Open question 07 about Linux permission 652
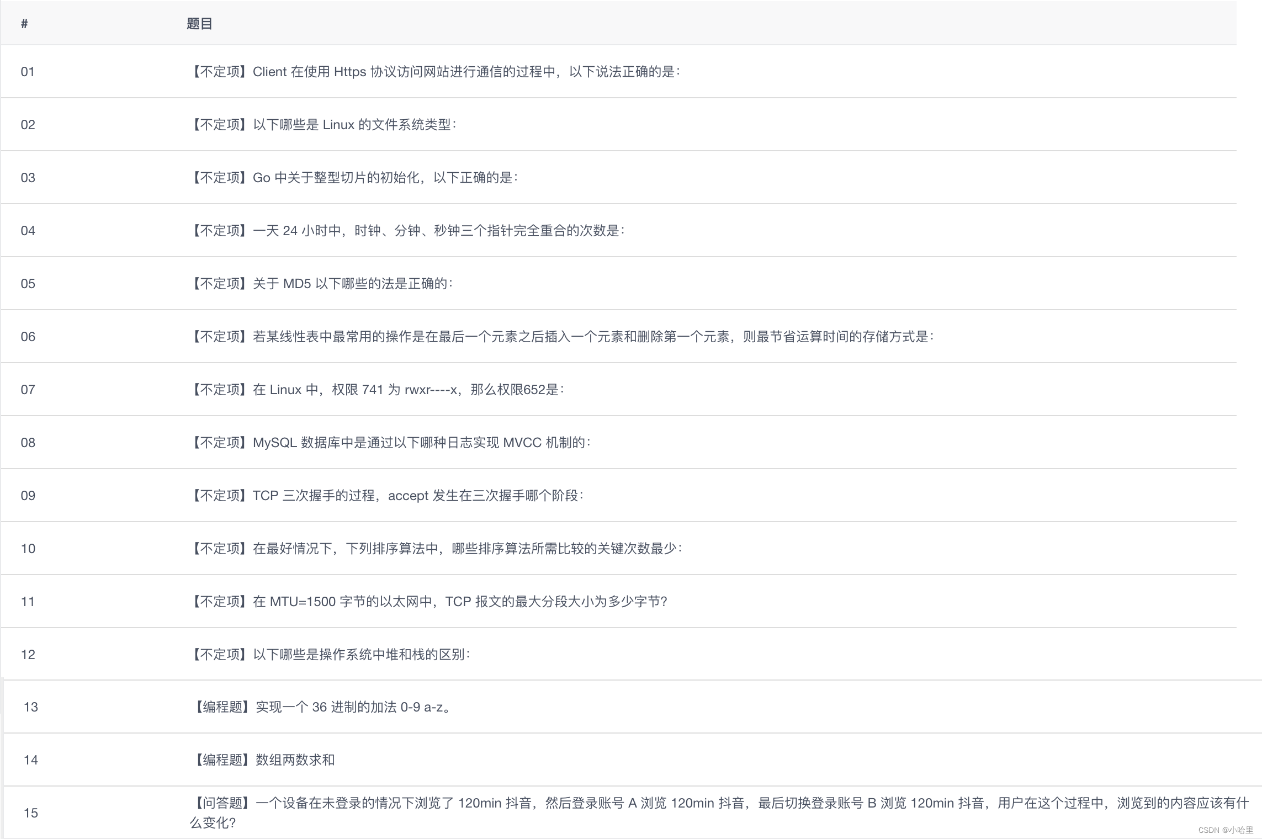The image size is (1262, 839). pos(377,390)
